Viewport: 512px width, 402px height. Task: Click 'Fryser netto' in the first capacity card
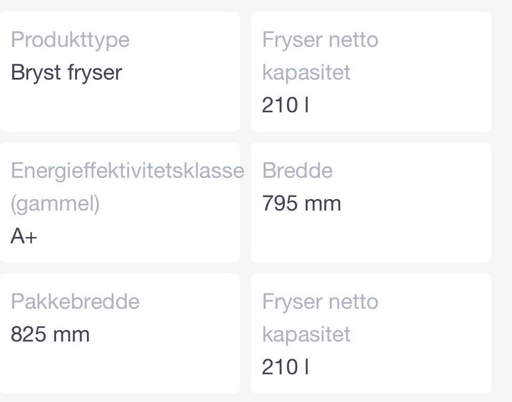(320, 40)
